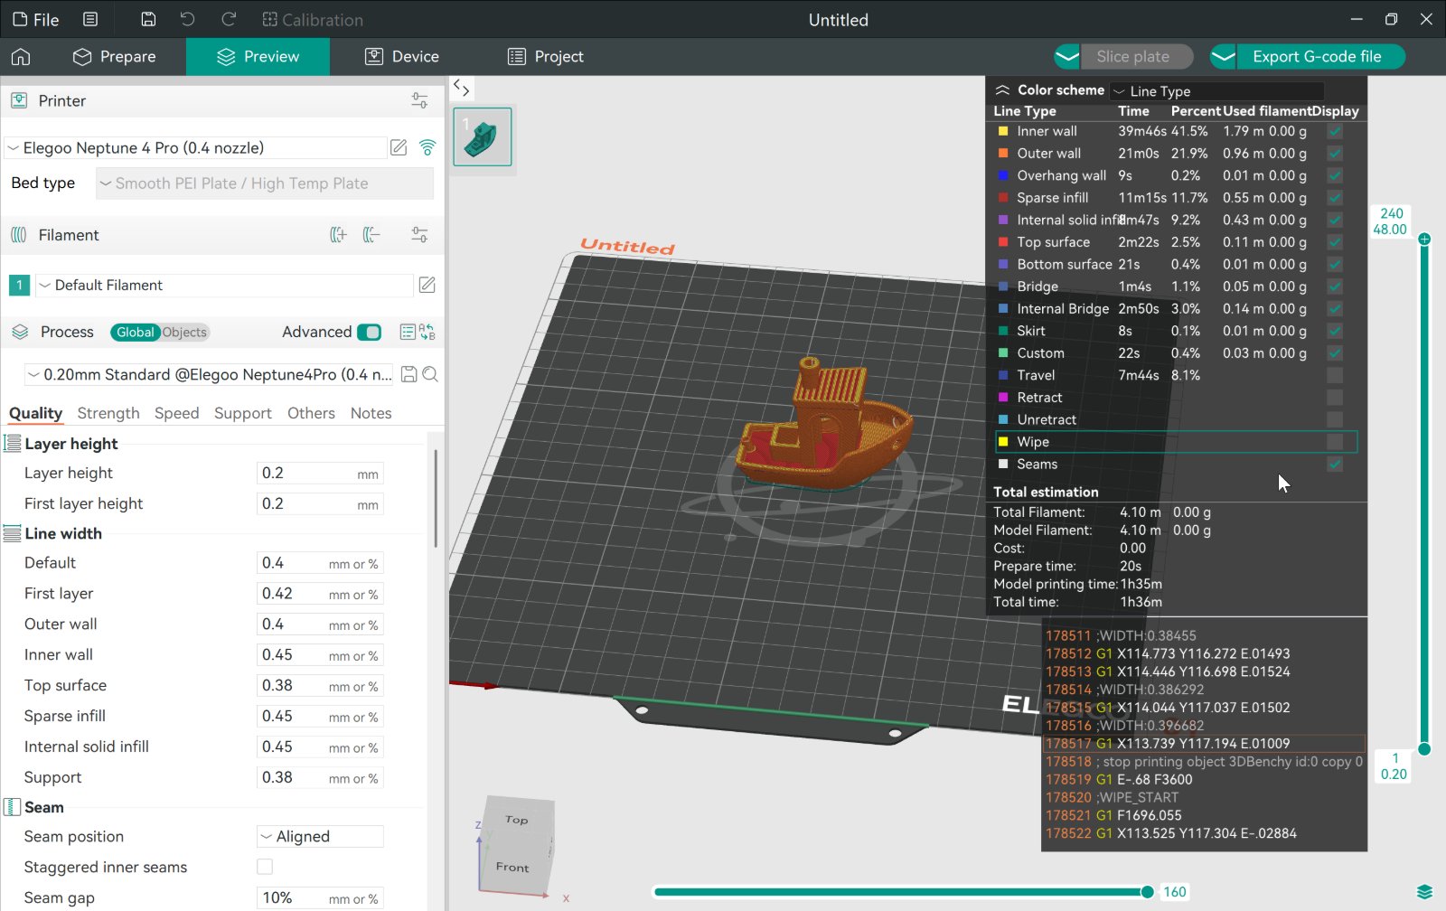The width and height of the screenshot is (1446, 911).
Task: Open the printer selection dropdown
Action: point(196,147)
